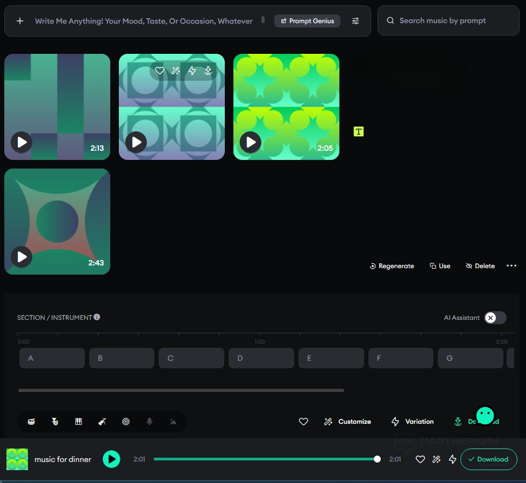This screenshot has height=483, width=526.
Task: Click the download icon on second thumbnail
Action: click(208, 71)
